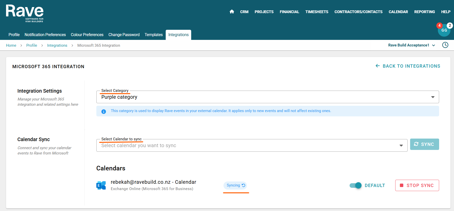Open the Calendar menu

click(398, 12)
